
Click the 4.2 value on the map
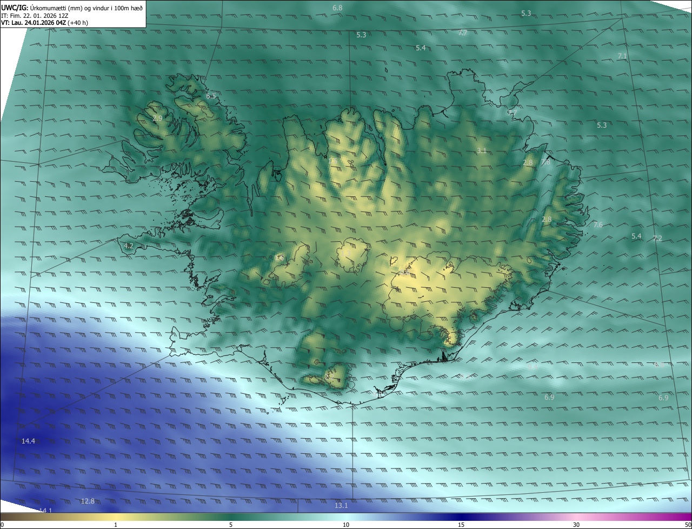click(x=129, y=246)
